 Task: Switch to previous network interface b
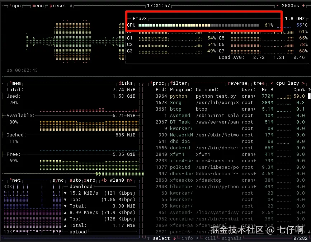coord(104,180)
